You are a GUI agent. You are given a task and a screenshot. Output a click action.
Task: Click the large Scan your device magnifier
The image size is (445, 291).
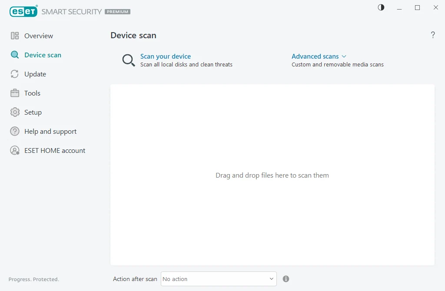pos(129,60)
